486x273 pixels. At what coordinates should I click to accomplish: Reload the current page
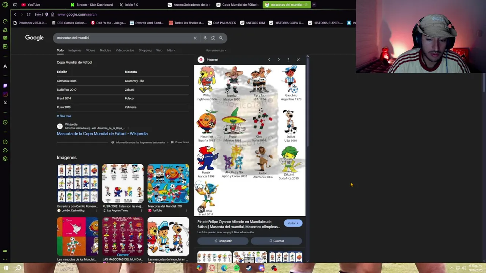pos(28,14)
